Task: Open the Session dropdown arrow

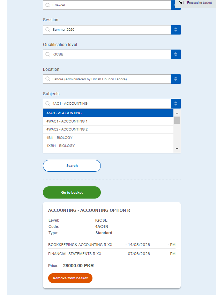Action: [176, 30]
